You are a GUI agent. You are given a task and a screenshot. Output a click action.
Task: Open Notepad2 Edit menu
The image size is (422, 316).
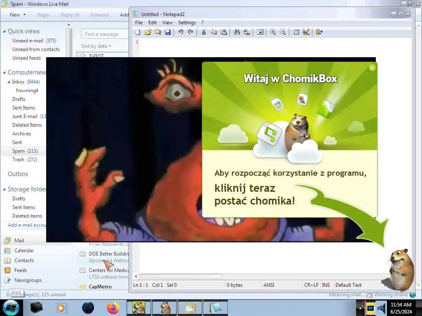(x=152, y=23)
